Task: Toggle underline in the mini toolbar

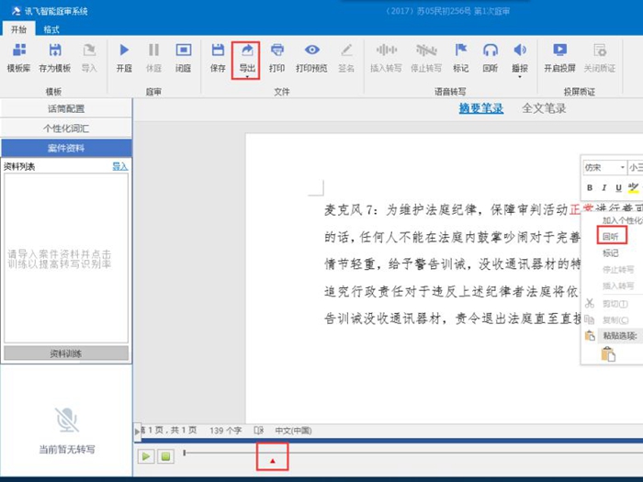Action: coord(618,187)
